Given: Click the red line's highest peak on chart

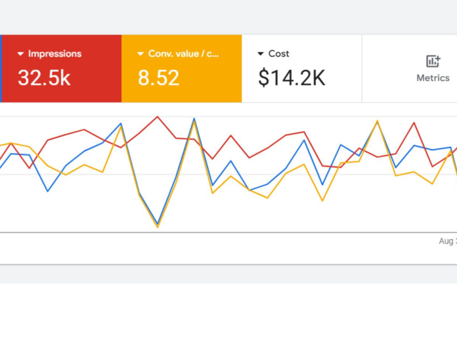Looking at the screenshot, I should click(158, 117).
